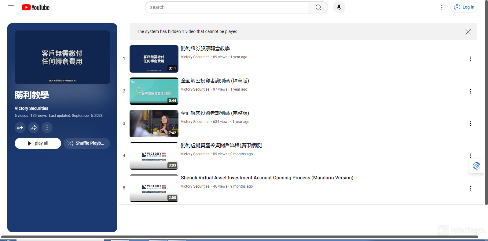
Task: Open action menu for 廣東話版 video
Action: [471, 156]
